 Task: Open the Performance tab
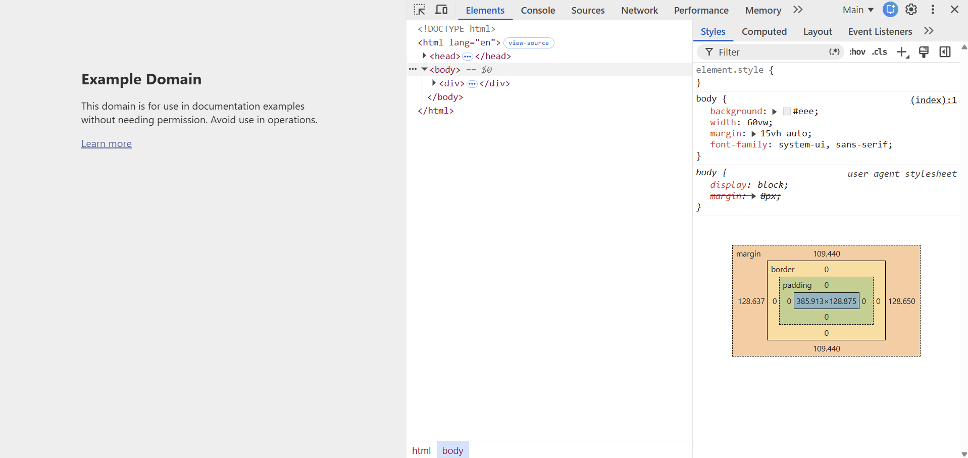pos(701,10)
